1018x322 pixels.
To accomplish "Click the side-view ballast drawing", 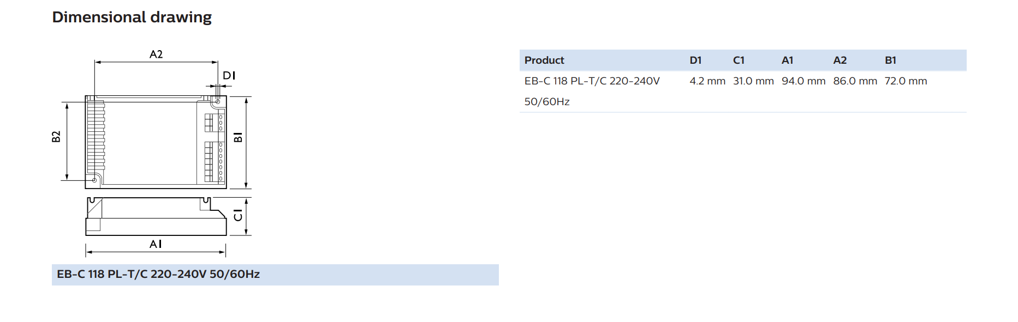I will pyautogui.click(x=156, y=216).
